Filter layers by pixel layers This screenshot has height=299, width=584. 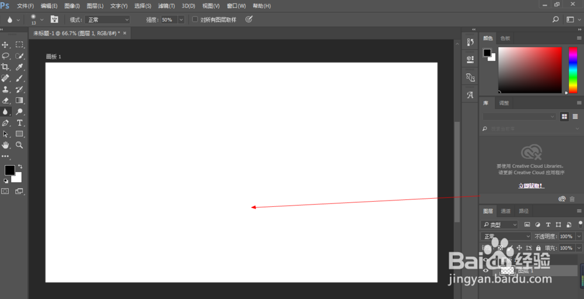point(527,224)
